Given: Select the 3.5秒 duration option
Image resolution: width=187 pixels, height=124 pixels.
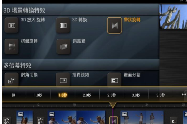Looking at the screenshot, I should 161,95.
